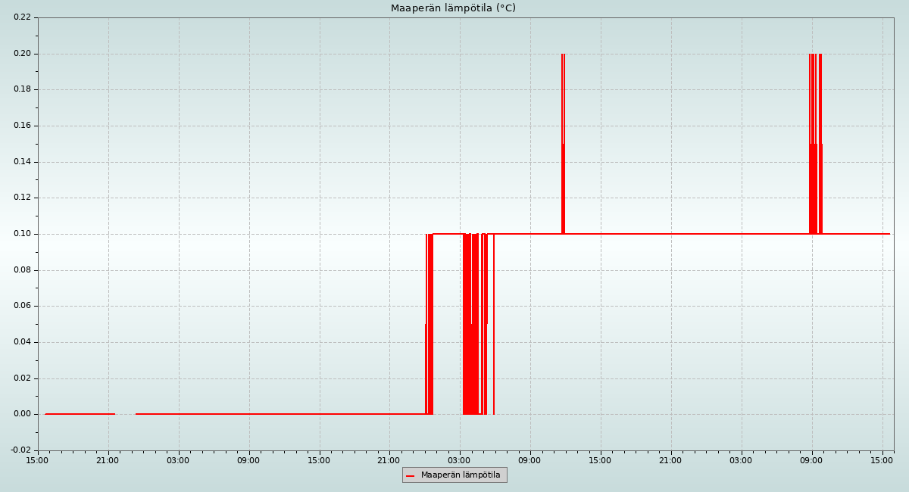The height and width of the screenshot is (492, 909).
Task: Pick the 0.16 y-axis label
Action: [22, 126]
